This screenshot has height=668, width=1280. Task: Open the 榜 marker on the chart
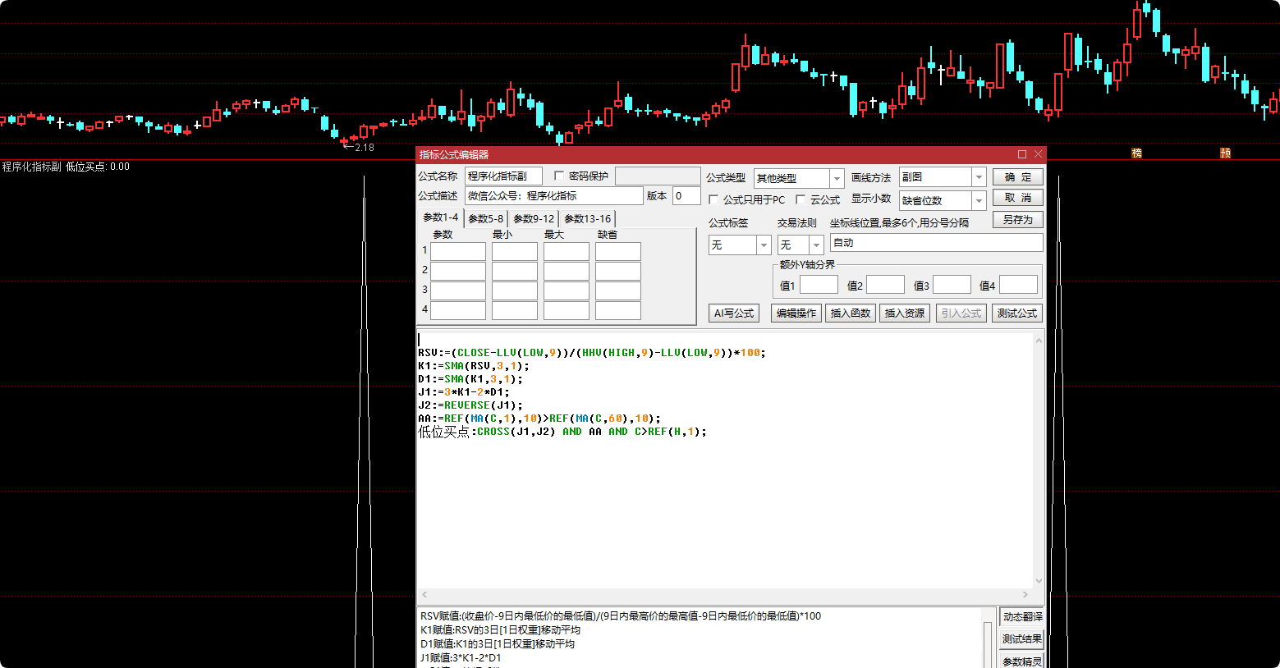tap(1136, 153)
